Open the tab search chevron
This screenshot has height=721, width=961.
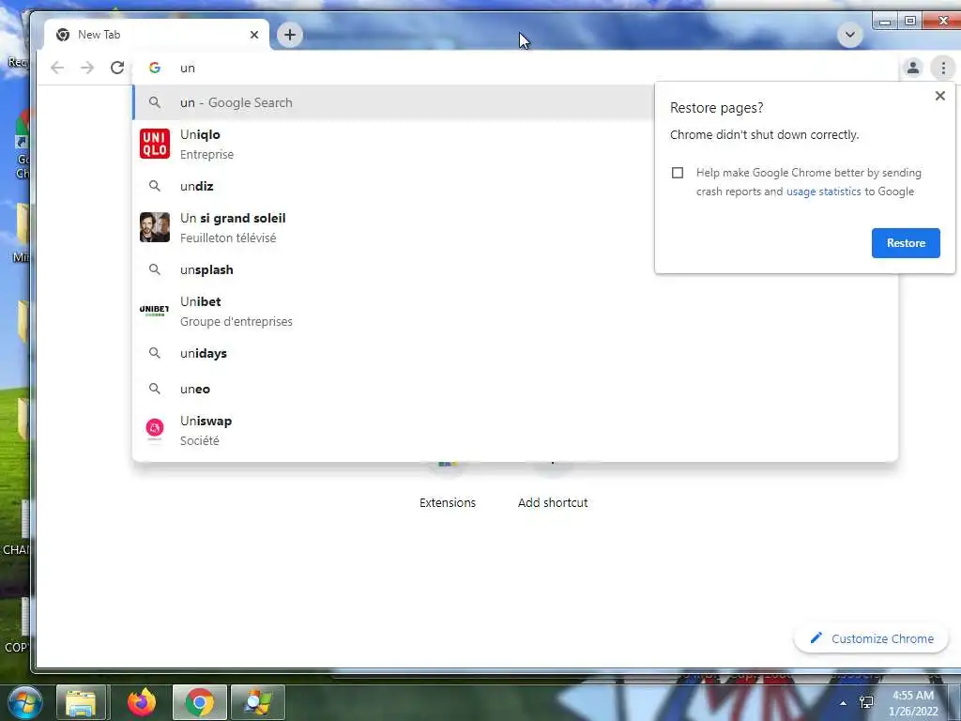click(850, 35)
